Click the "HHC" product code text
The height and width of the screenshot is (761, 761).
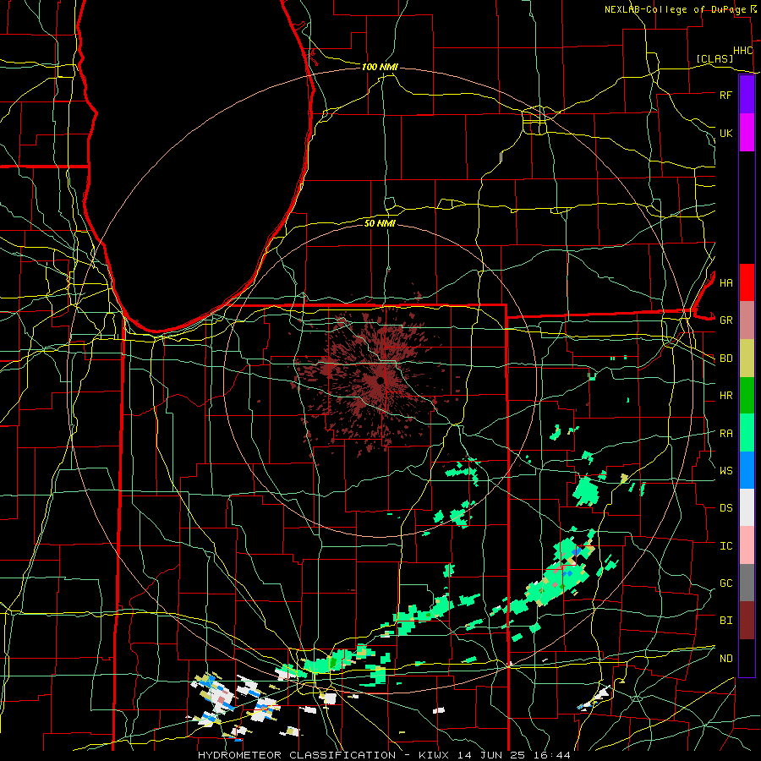click(x=742, y=51)
